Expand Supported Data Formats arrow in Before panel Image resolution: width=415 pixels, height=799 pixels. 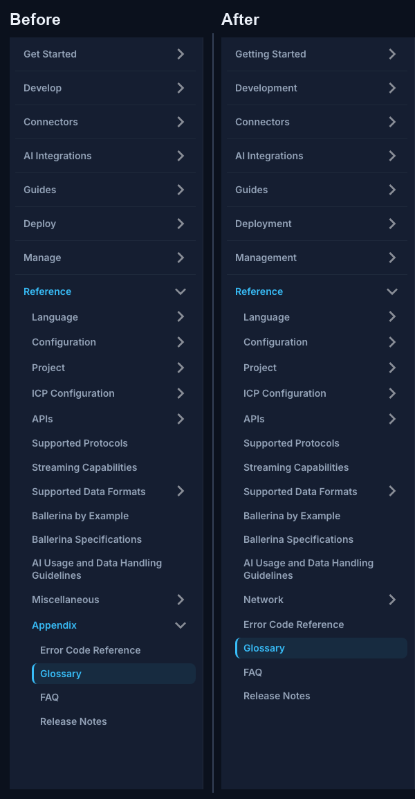[x=181, y=491]
